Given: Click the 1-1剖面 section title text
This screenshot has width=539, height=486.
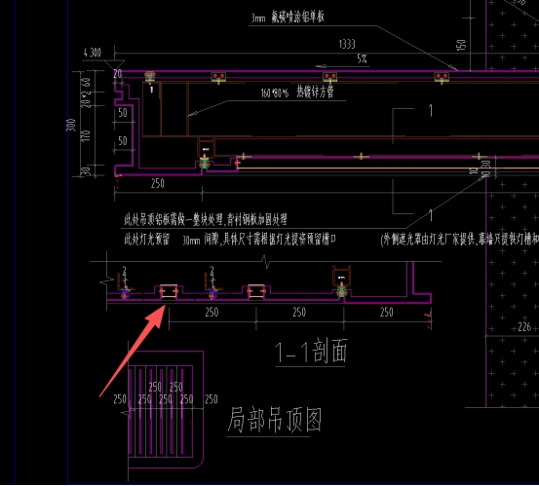Looking at the screenshot, I should [311, 351].
